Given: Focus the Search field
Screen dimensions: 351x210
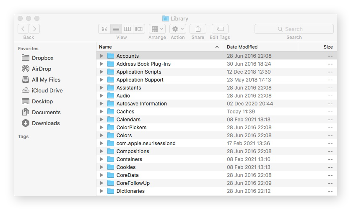Looking at the screenshot, I should tap(294, 29).
